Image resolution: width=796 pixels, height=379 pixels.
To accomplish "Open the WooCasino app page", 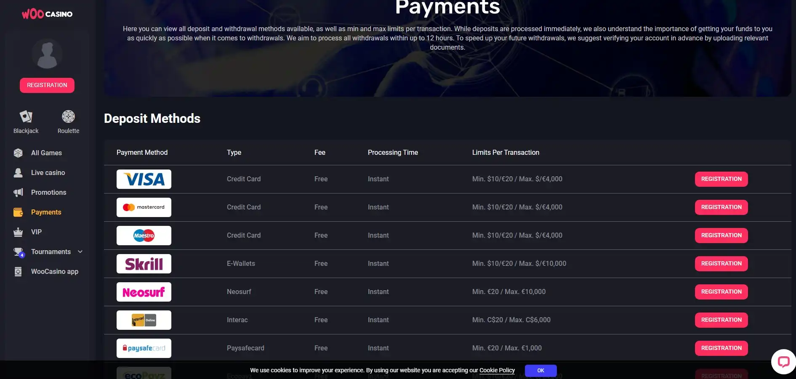I will coord(54,272).
